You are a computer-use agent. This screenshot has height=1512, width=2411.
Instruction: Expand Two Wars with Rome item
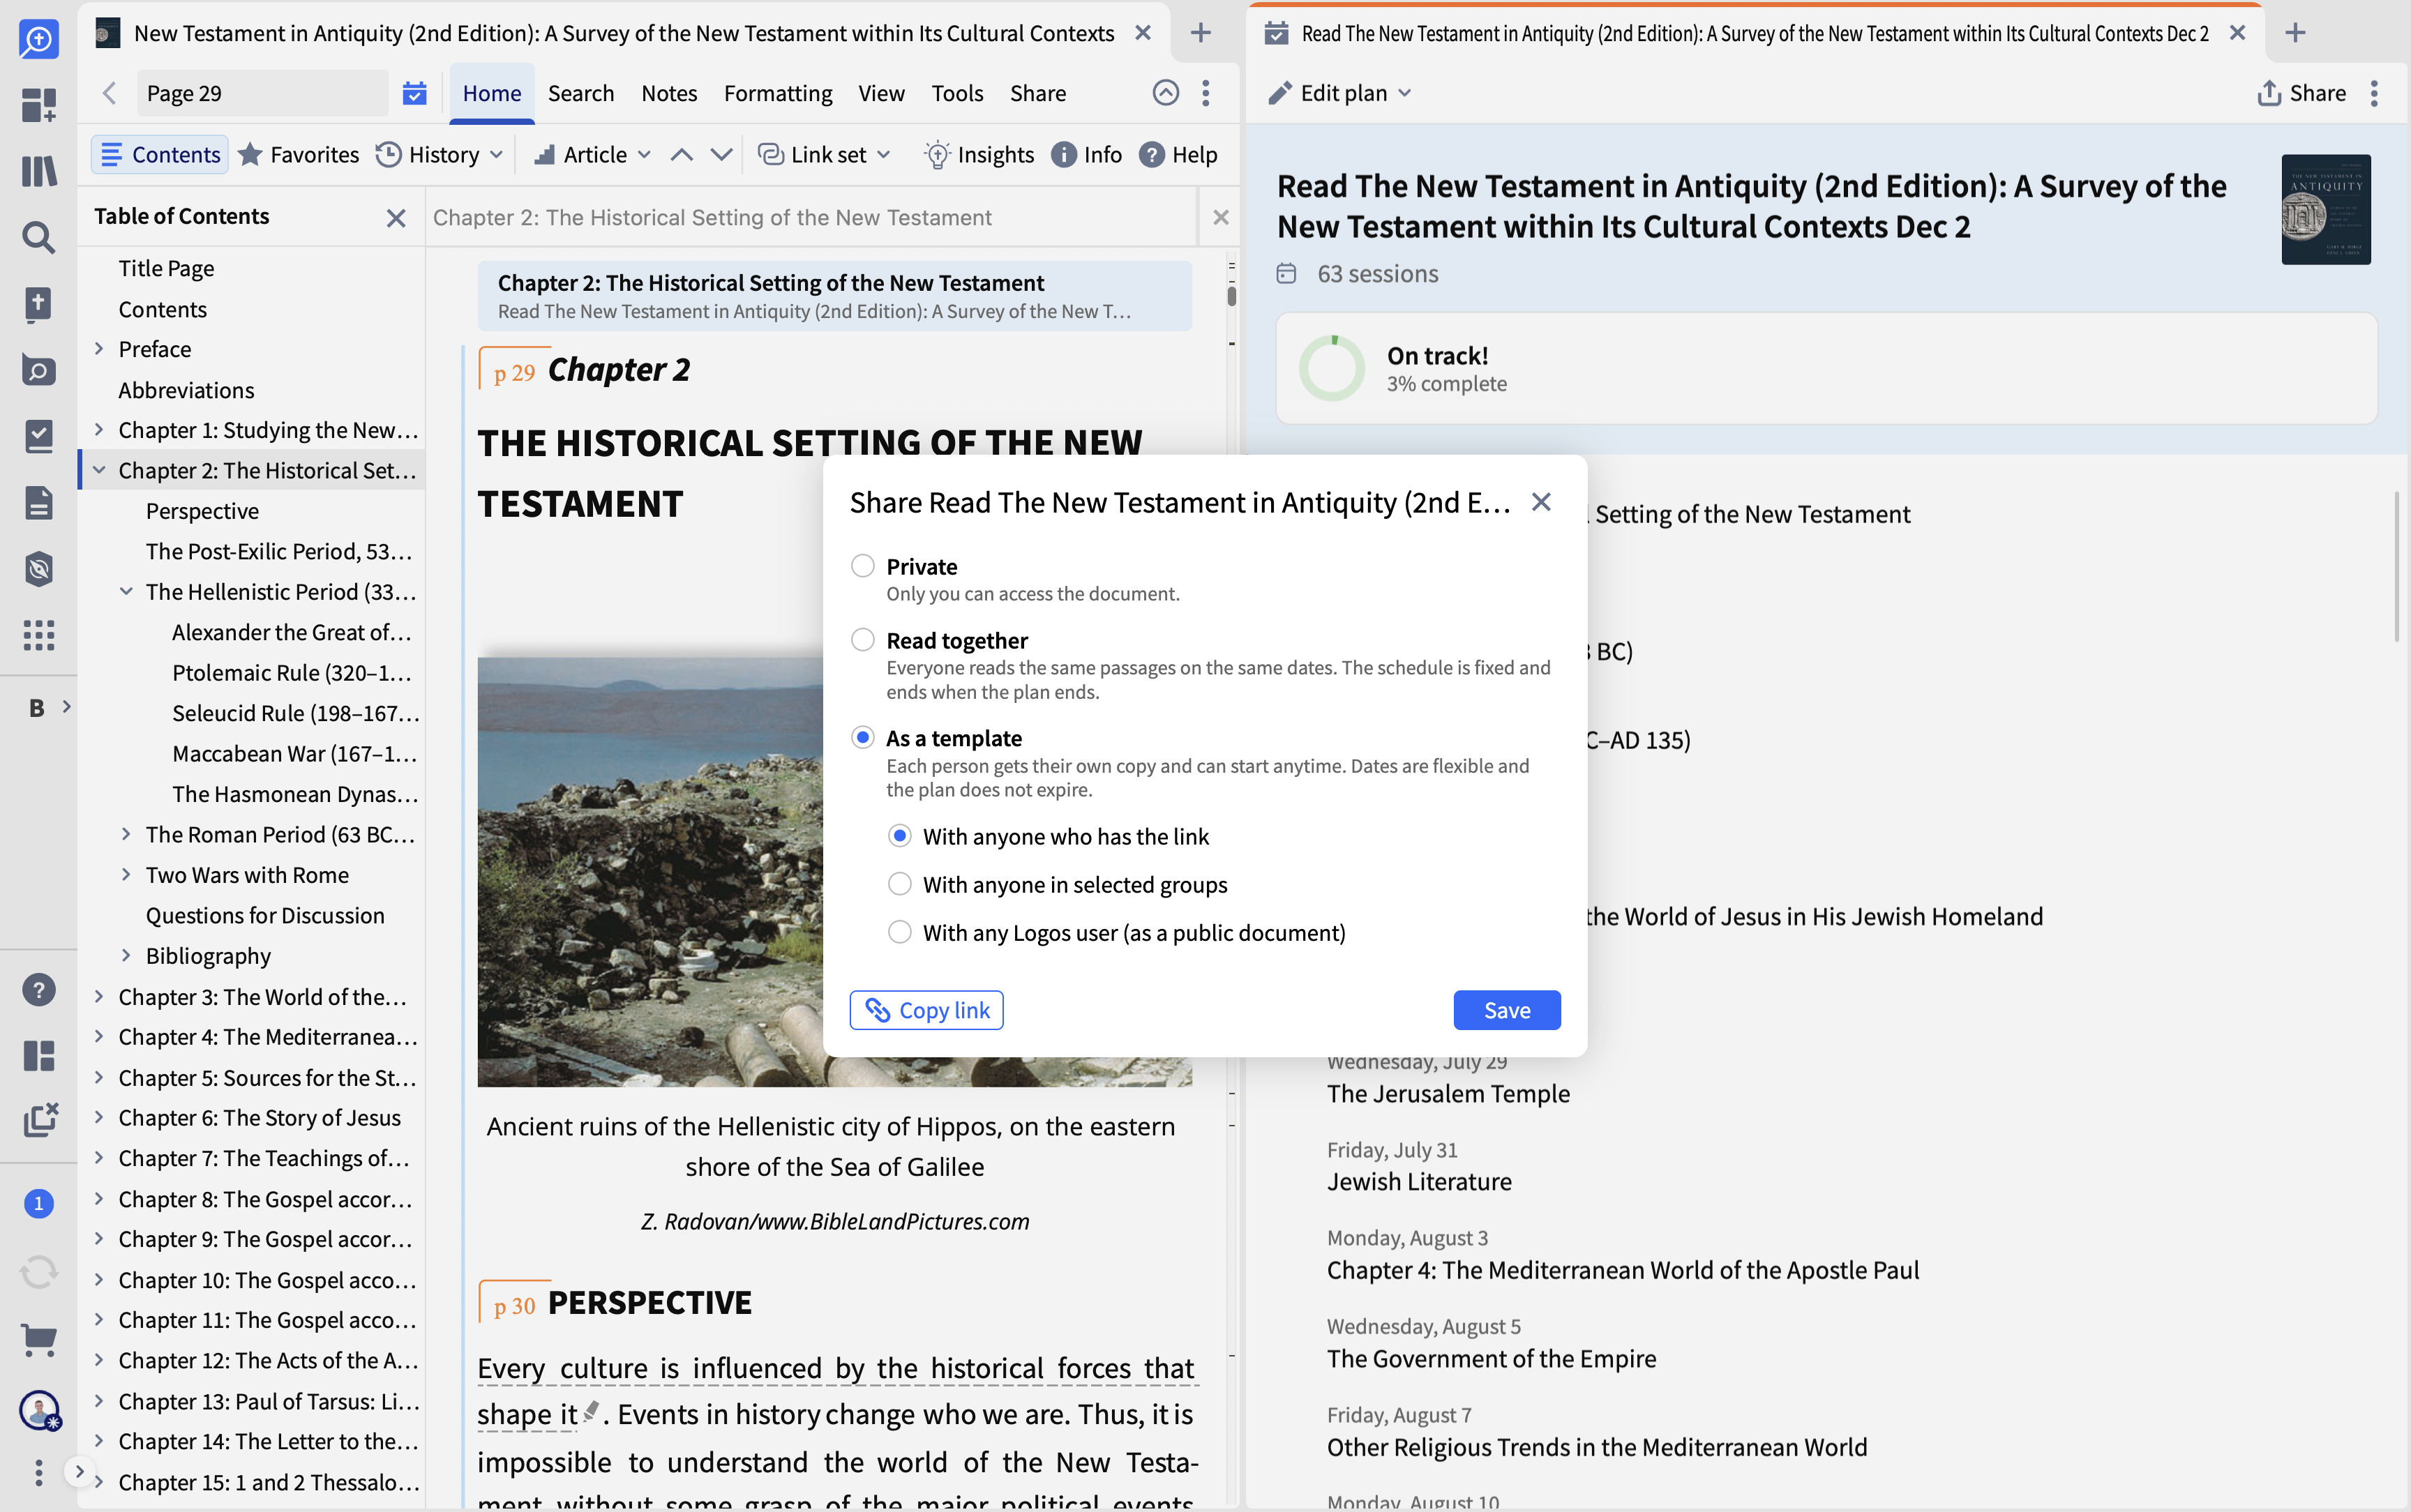pos(126,875)
